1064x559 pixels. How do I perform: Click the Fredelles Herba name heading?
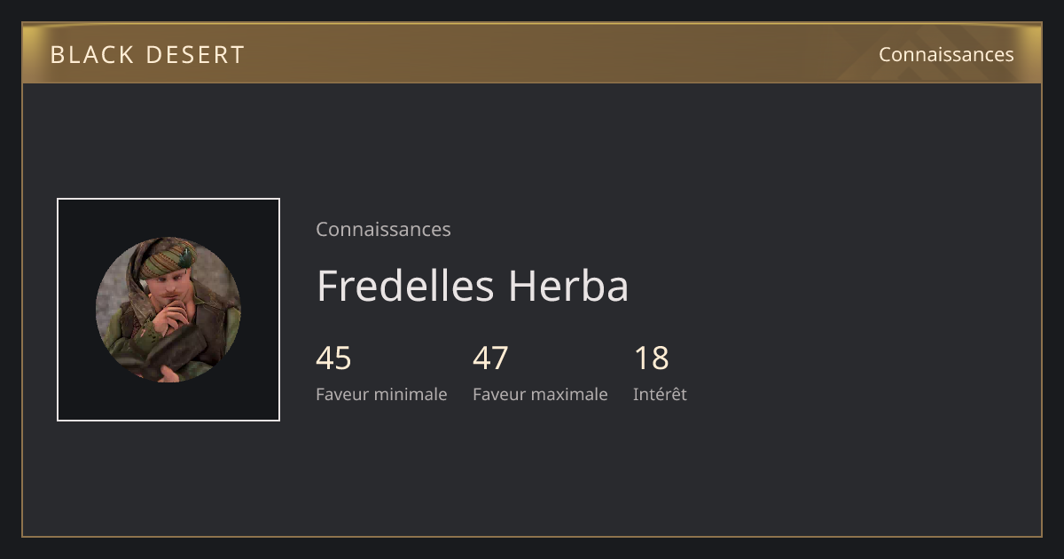point(473,286)
